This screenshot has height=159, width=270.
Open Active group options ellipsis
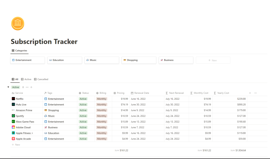coord(27,87)
